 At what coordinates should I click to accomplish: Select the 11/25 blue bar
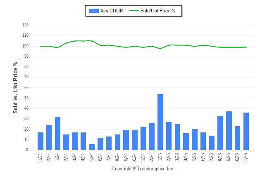click(246, 132)
